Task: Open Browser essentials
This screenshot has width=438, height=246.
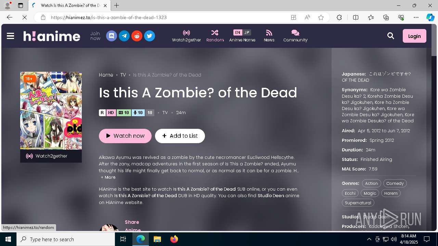Action: pyautogui.click(x=401, y=17)
